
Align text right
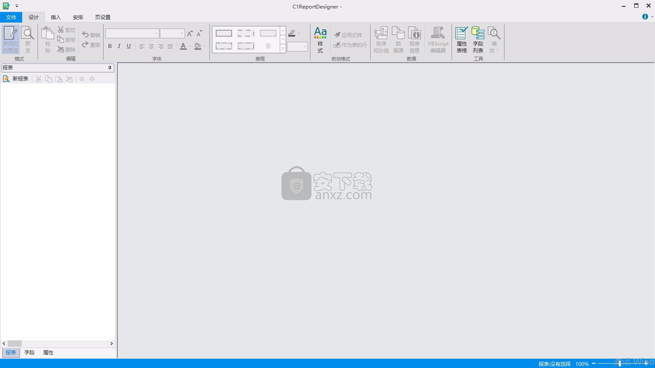click(x=161, y=46)
